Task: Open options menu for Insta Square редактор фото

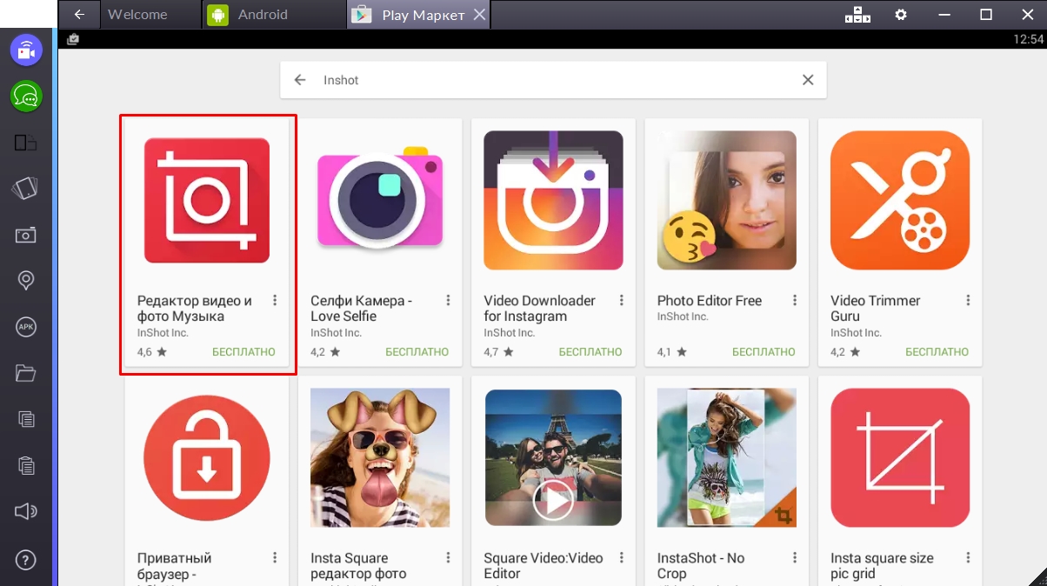Action: click(x=448, y=557)
